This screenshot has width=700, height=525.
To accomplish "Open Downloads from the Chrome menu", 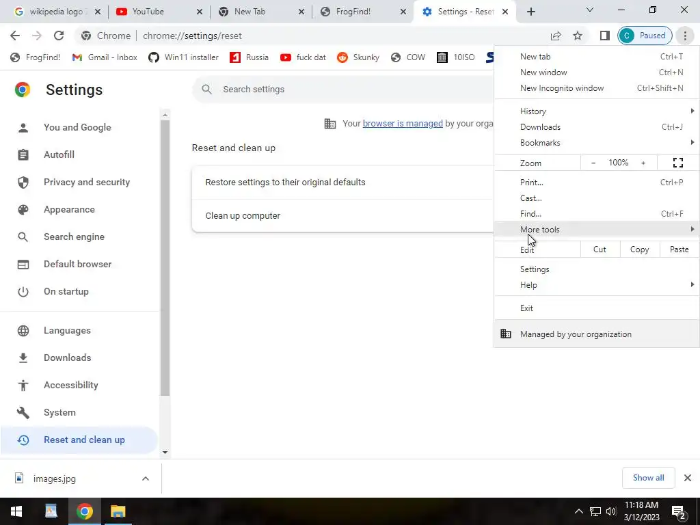I will tap(597, 127).
